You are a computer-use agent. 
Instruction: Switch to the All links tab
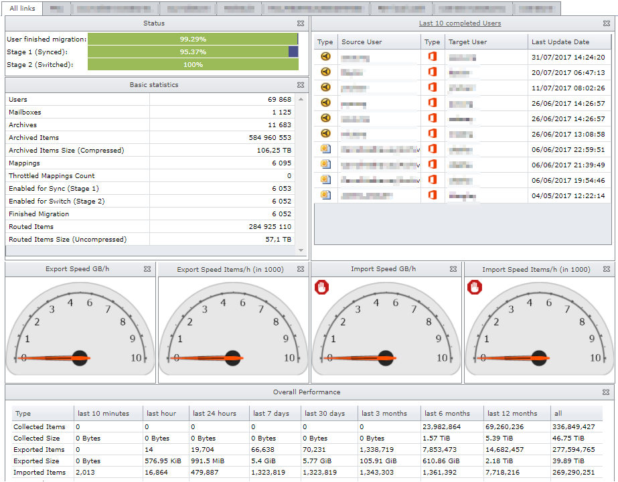[x=22, y=9]
